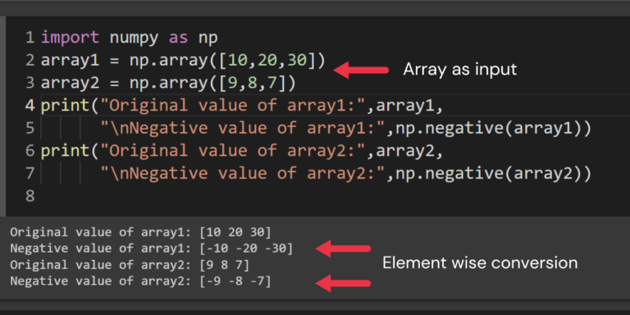630x315 pixels.
Task: Click output line 'Original value of array1: [10 20 30]'
Action: [140, 232]
